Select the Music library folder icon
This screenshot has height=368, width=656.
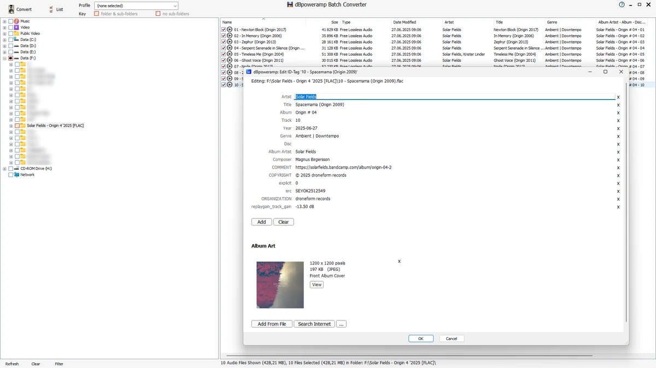pyautogui.click(x=16, y=21)
